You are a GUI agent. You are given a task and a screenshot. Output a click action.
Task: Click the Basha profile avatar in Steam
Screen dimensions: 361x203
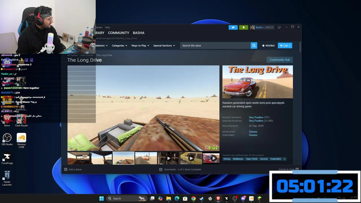pos(252,27)
